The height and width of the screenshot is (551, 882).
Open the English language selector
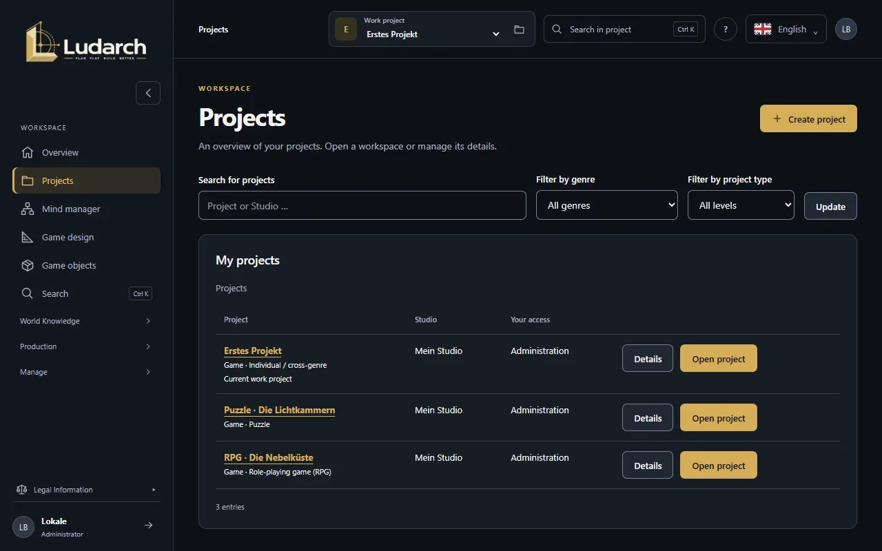click(786, 29)
